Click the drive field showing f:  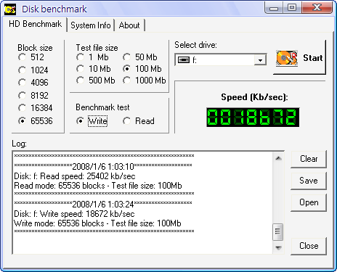point(220,59)
